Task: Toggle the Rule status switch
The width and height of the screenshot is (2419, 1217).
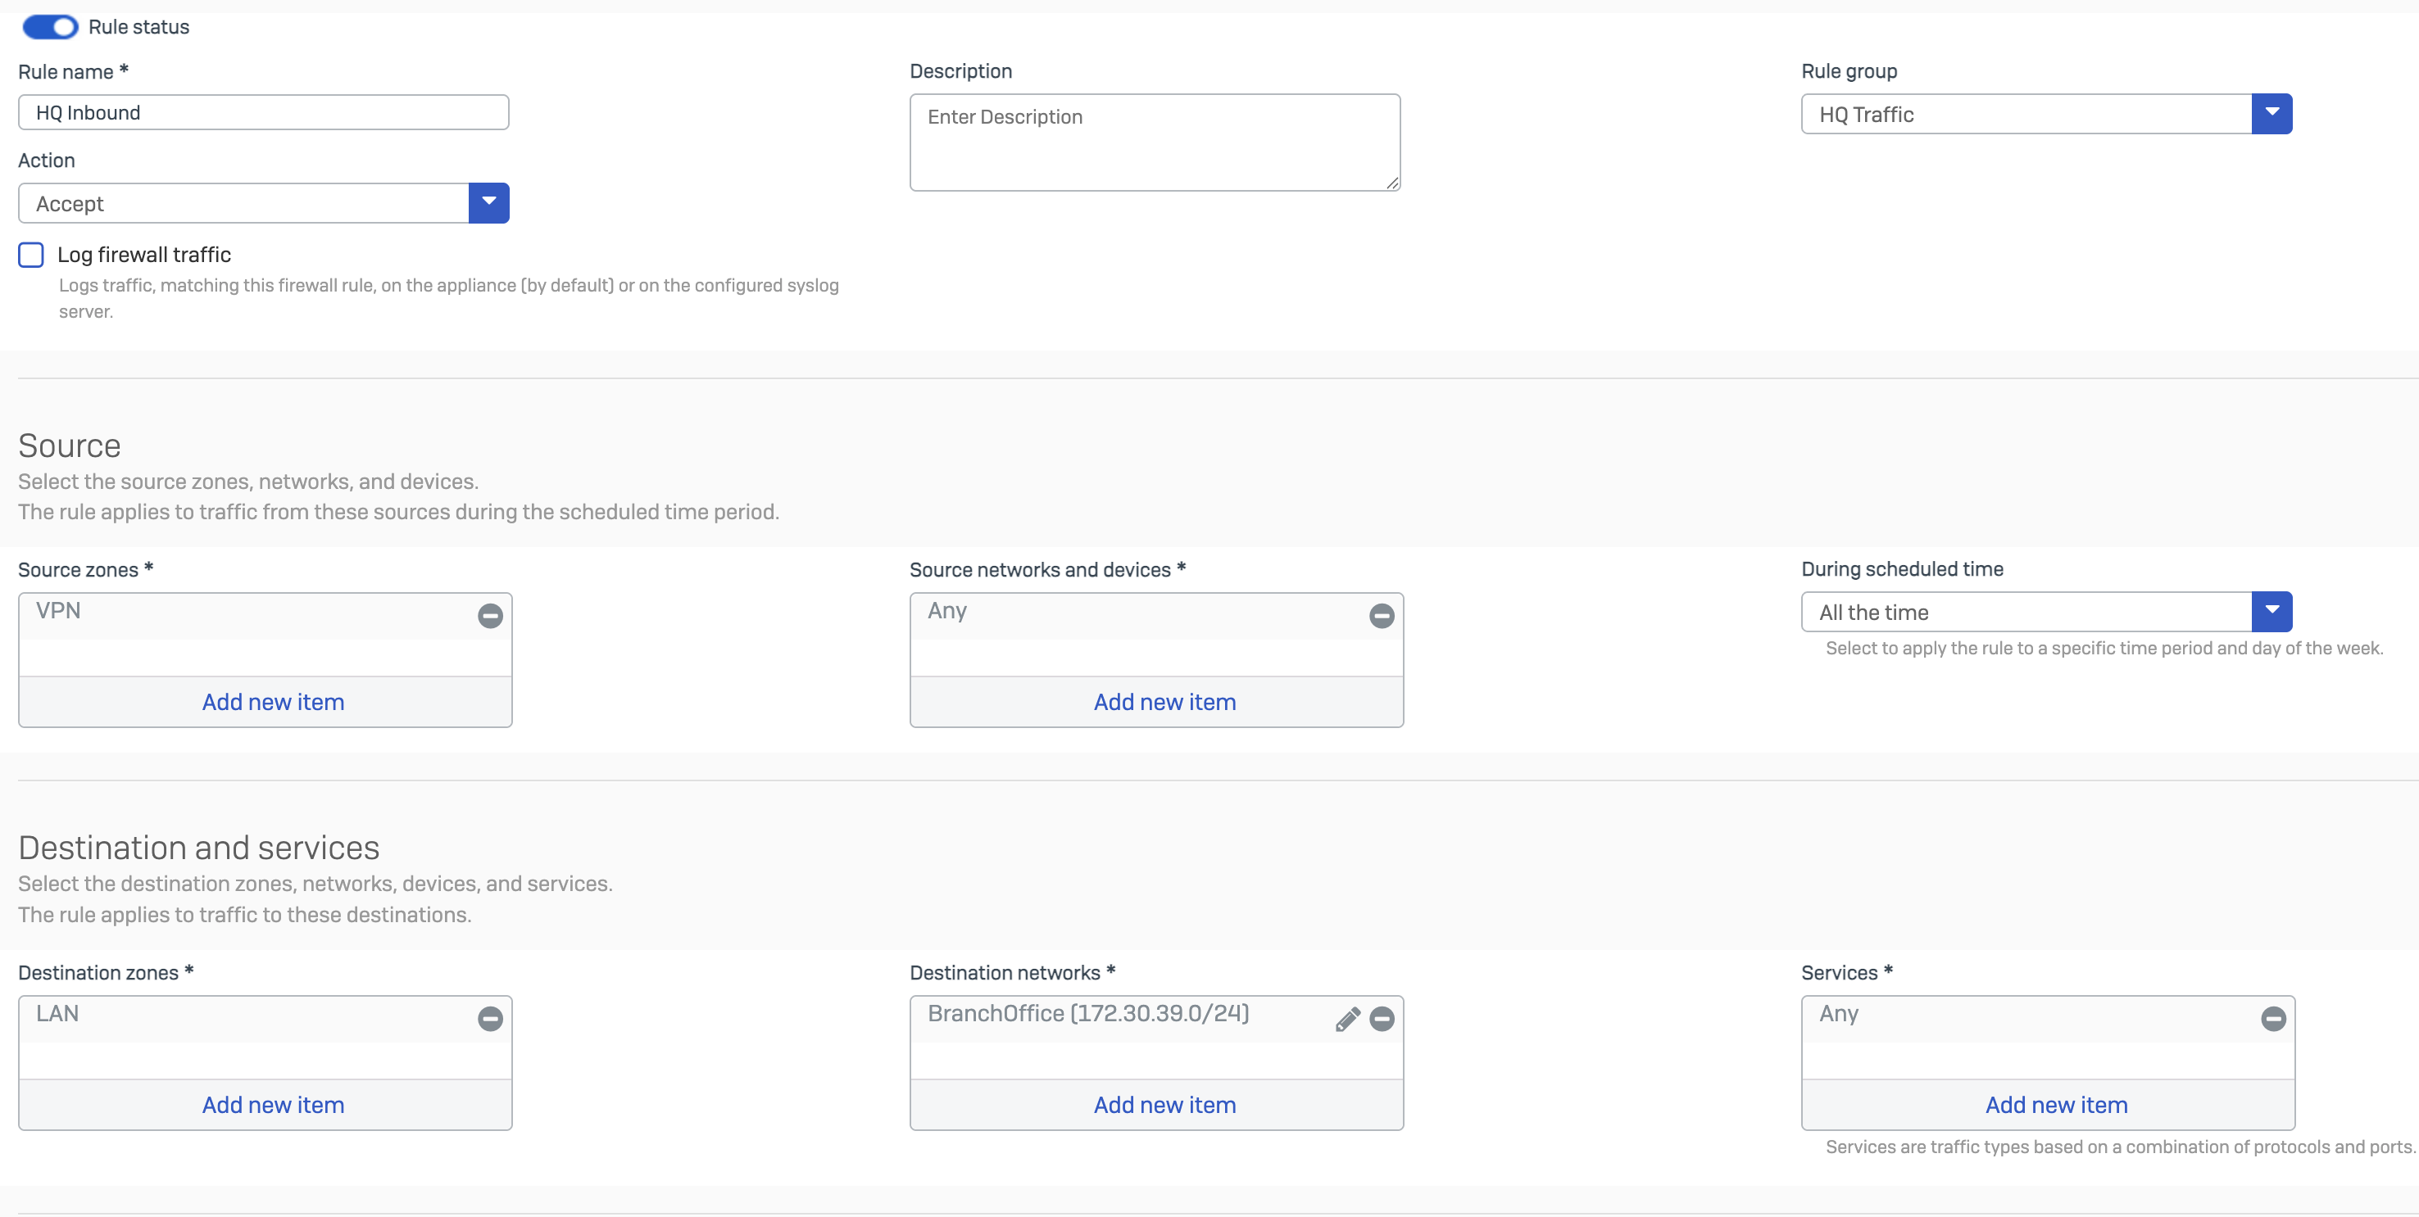Action: [51, 27]
